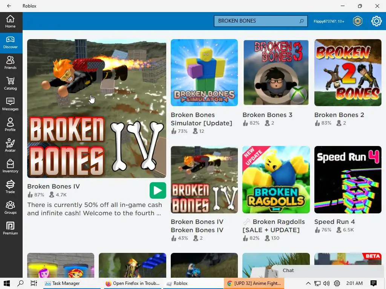The width and height of the screenshot is (386, 289).
Task: Open the Premium page
Action: tap(10, 228)
